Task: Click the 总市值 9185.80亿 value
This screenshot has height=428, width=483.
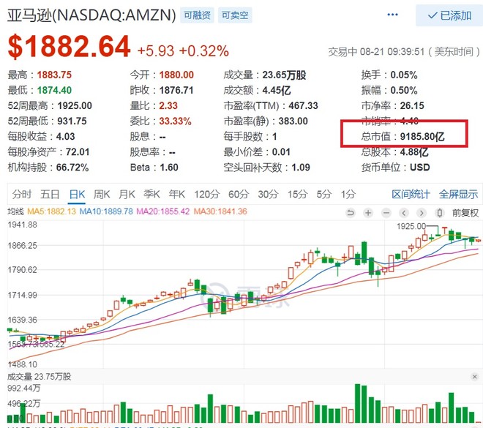Action: 422,136
